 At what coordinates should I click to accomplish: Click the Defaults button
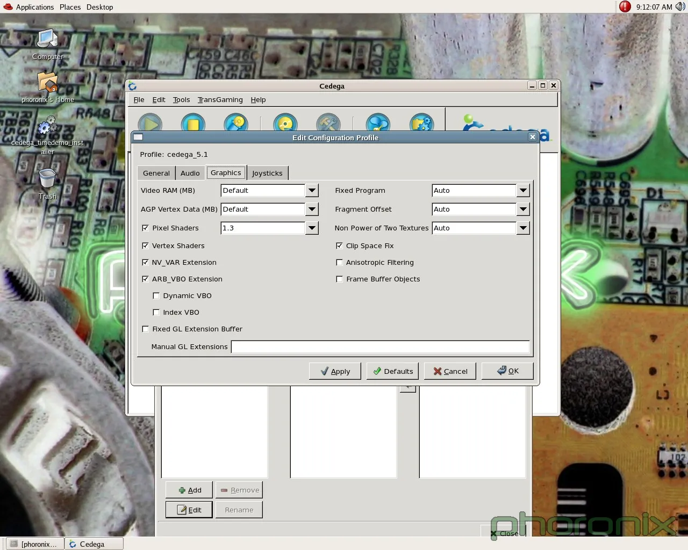[x=392, y=371]
